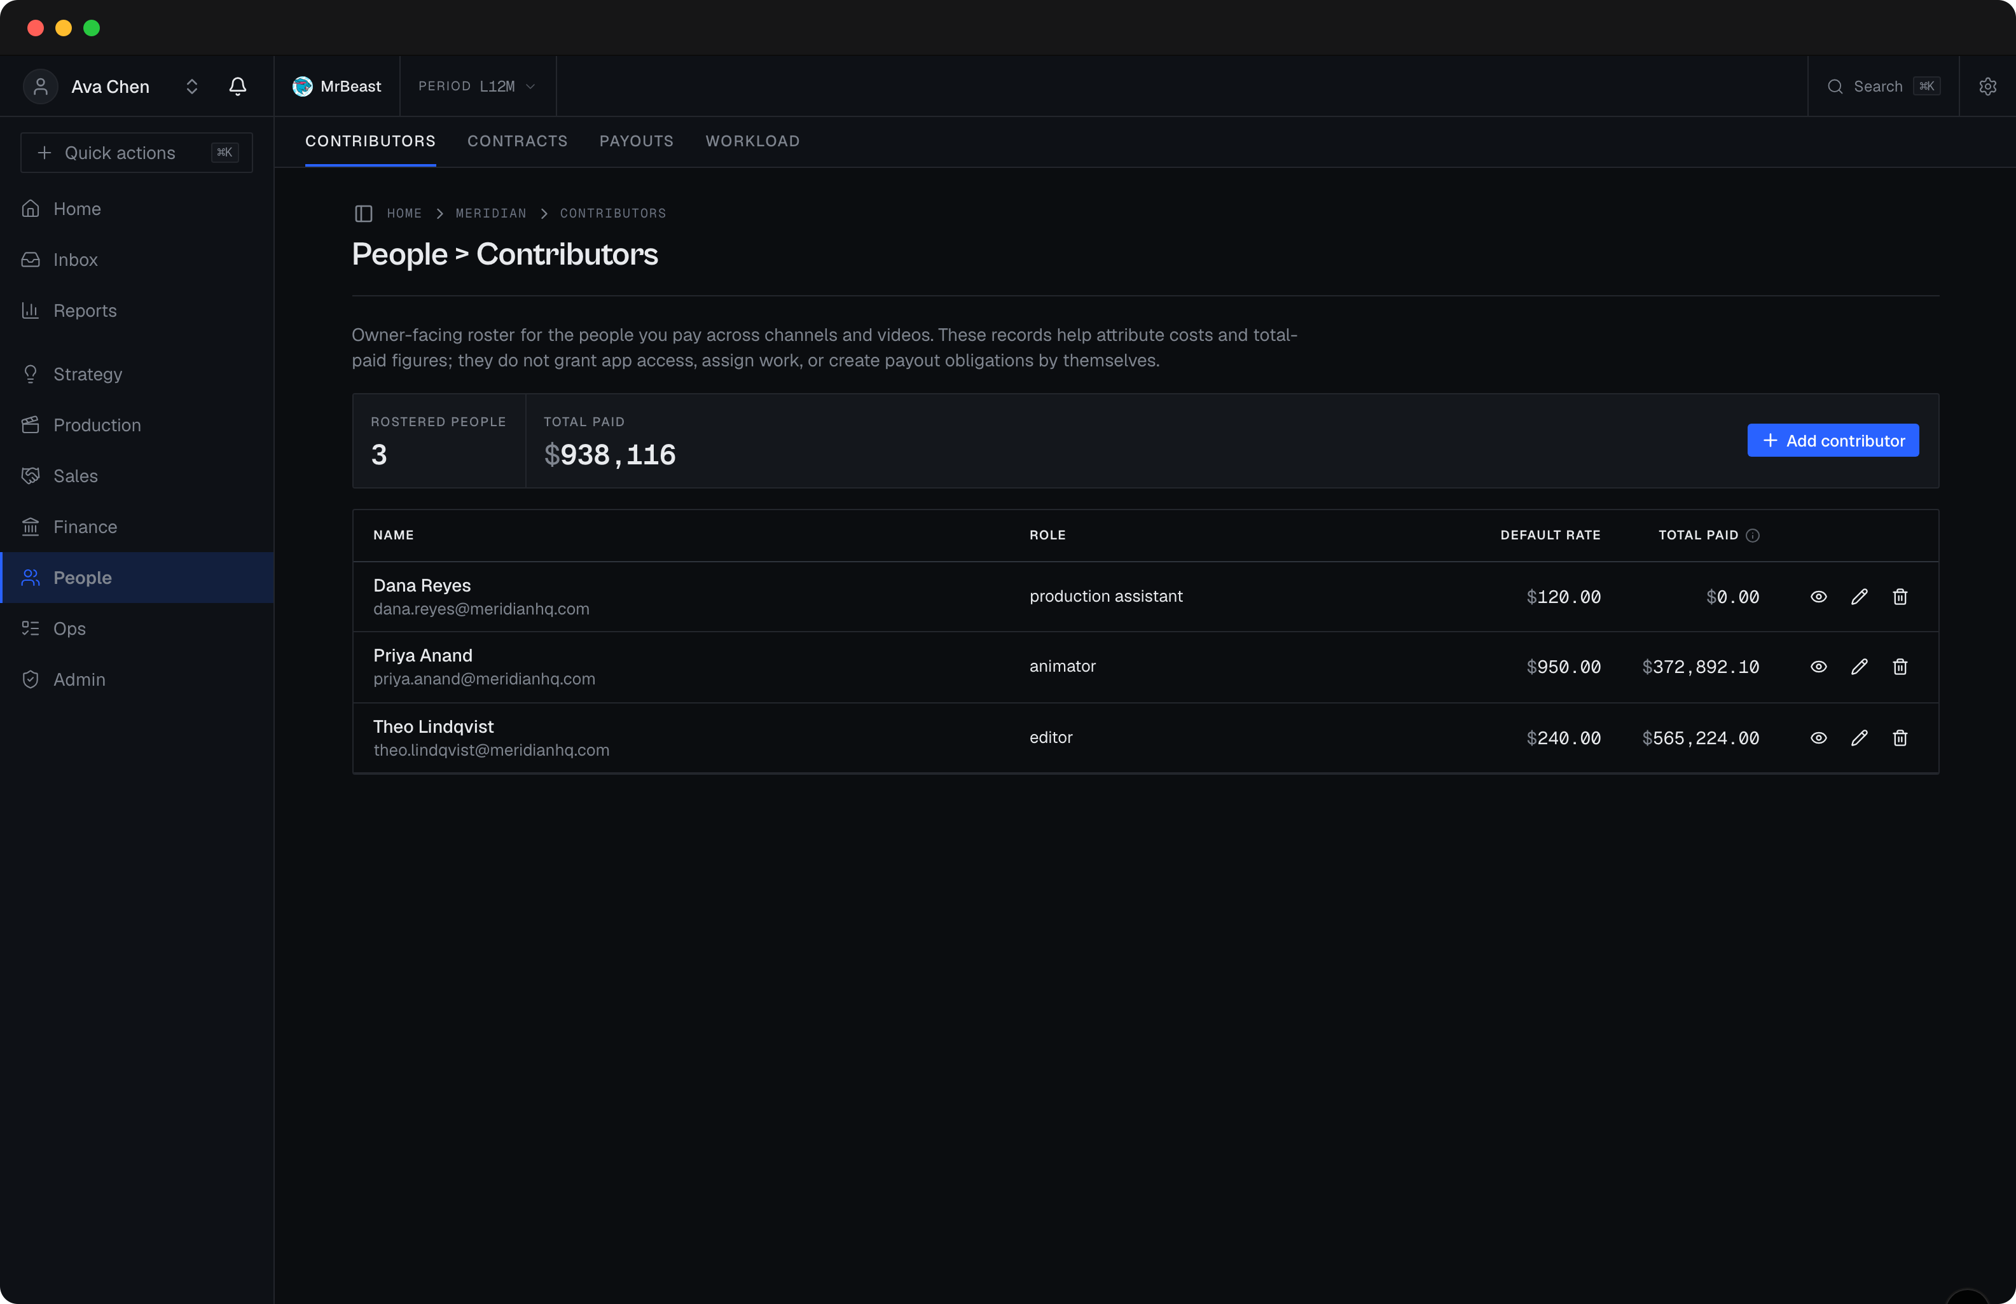Delete Theo Lindqvist using the trash icon

1900,739
